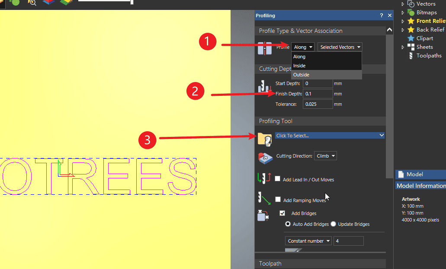Image resolution: width=446 pixels, height=269 pixels.
Task: Open the Selected Vectors dropdown
Action: (x=340, y=47)
